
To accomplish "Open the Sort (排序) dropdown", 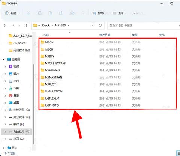I will click(99, 13).
